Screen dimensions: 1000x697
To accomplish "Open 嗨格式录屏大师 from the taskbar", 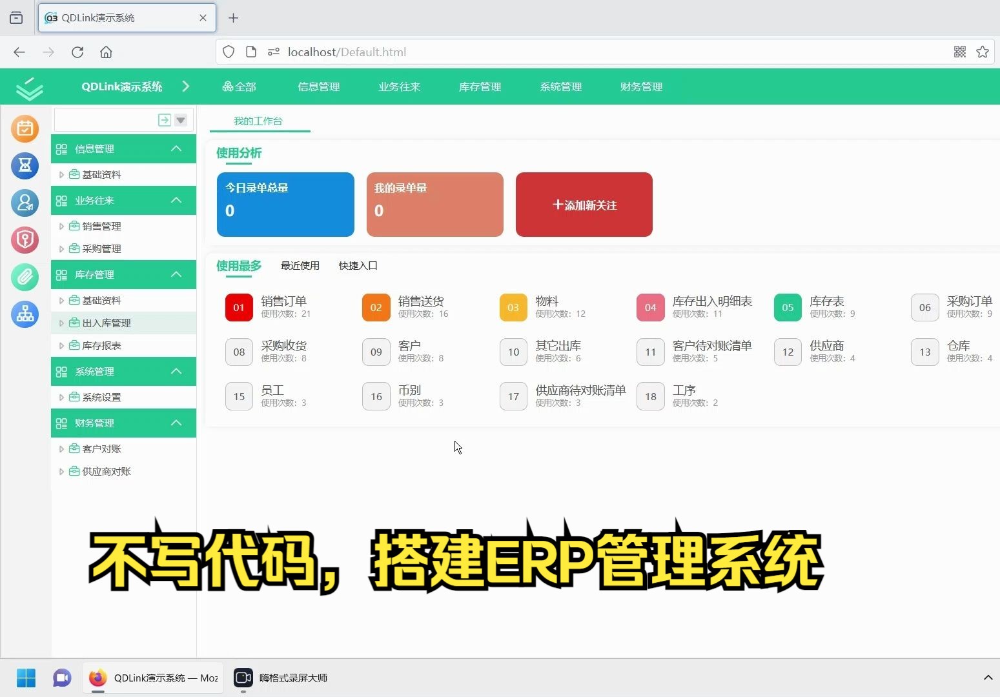I will pyautogui.click(x=281, y=678).
